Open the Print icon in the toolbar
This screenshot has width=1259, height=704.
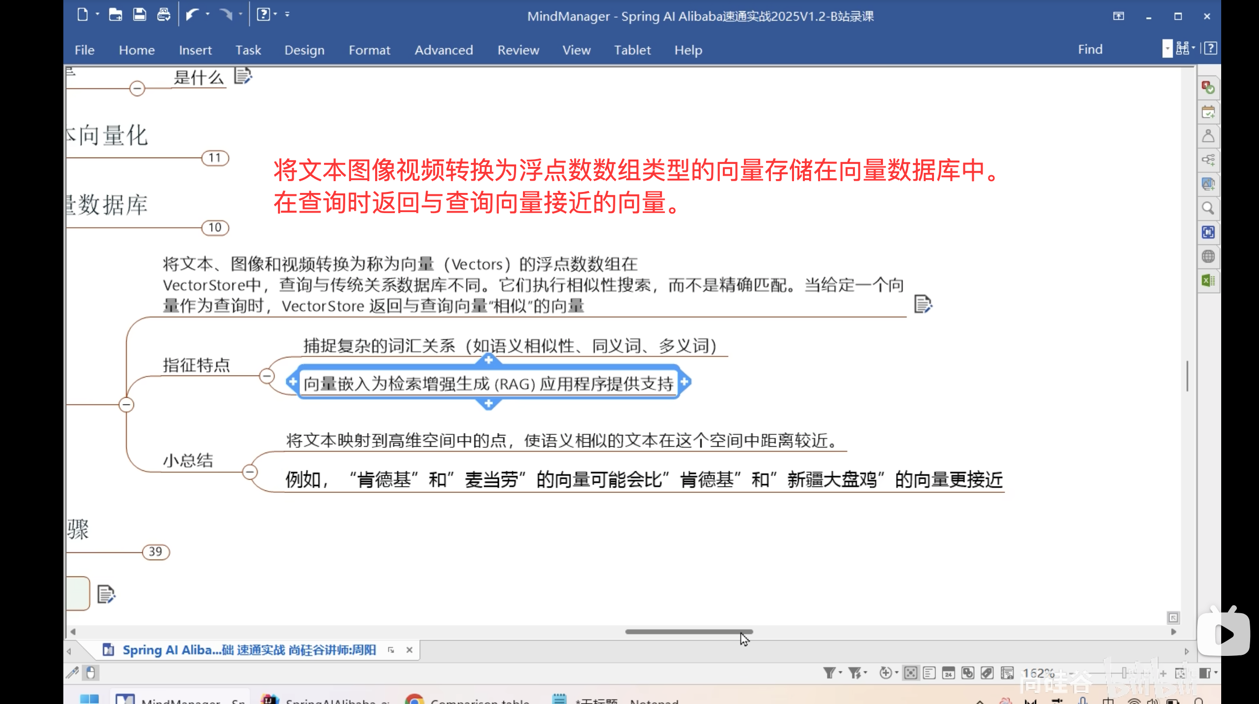point(163,15)
